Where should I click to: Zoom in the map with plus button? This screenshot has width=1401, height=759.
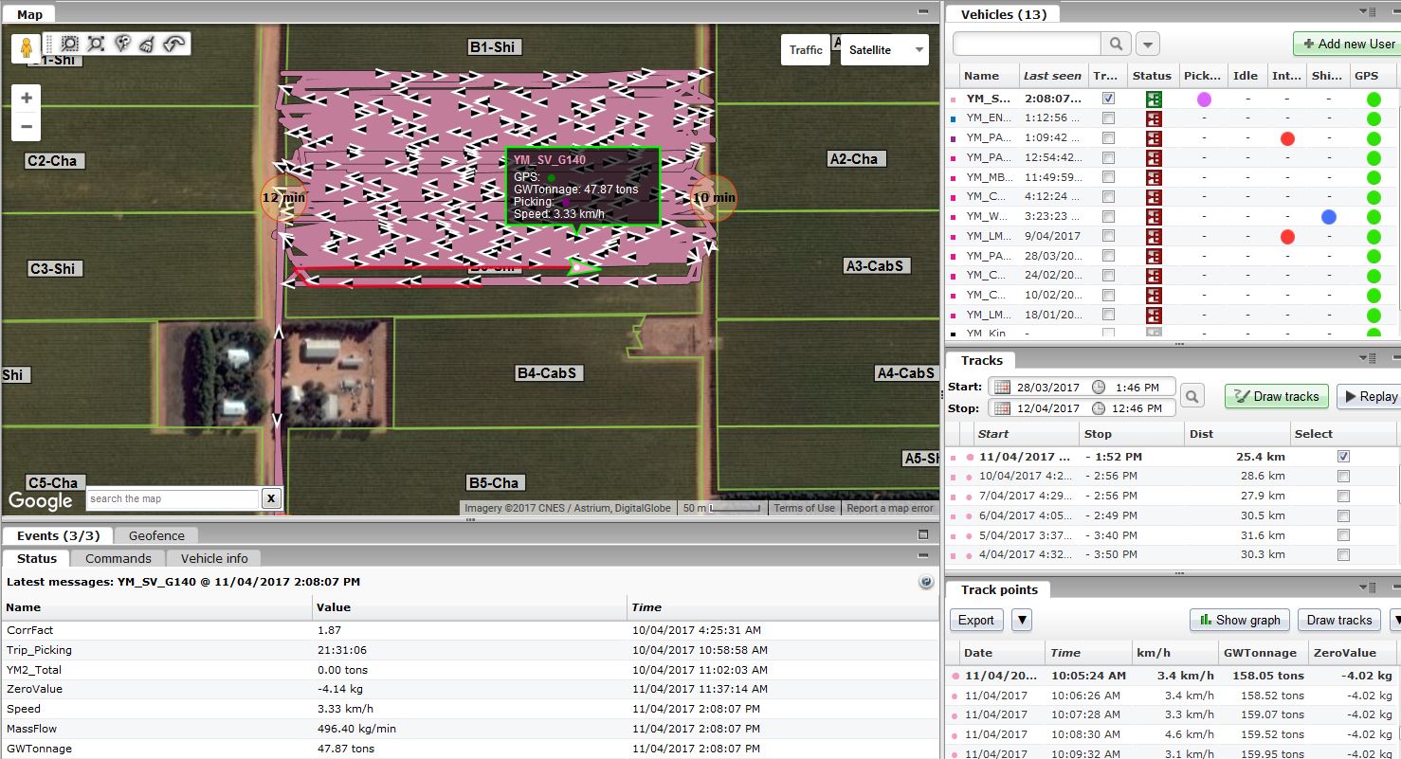27,98
